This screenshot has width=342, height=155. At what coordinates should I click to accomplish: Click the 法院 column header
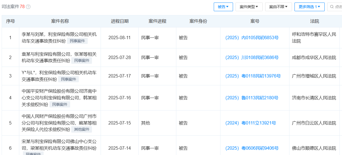coord(314,21)
